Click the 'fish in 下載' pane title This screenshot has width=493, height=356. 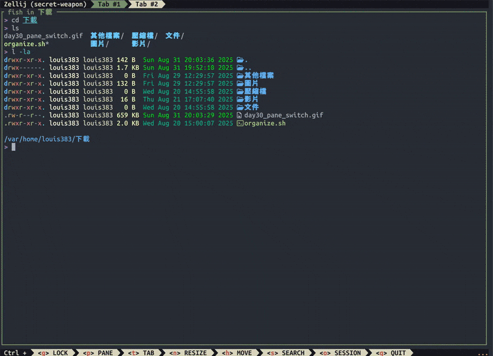pyautogui.click(x=30, y=12)
